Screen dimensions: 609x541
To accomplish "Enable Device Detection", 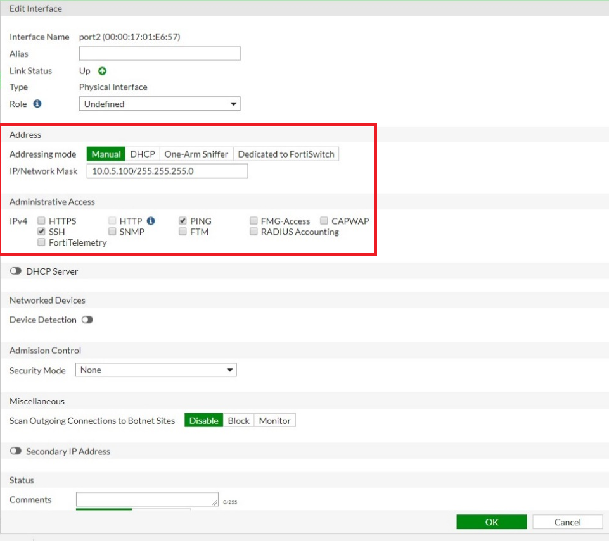I will coord(87,320).
